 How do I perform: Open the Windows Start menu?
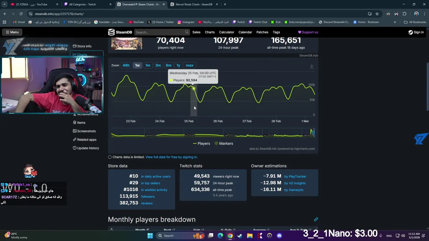pyautogui.click(x=150, y=236)
